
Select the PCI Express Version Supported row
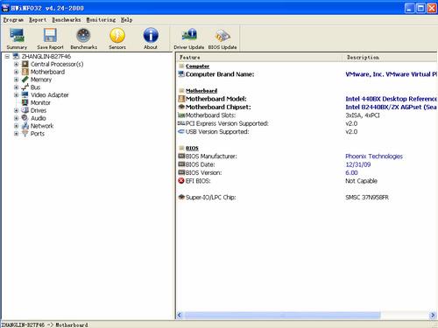(307, 123)
